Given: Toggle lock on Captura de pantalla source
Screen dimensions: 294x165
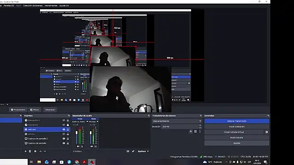Looking at the screenshot, I should pyautogui.click(x=68, y=143).
